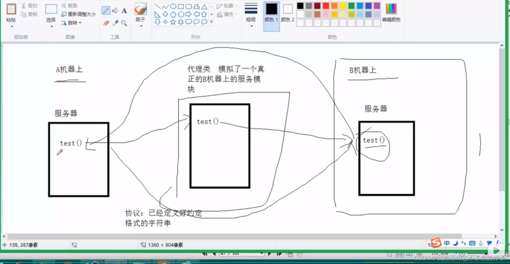
Task: Choose the Right triangle shape
Action: [x=158, y=14]
